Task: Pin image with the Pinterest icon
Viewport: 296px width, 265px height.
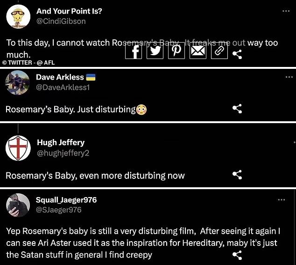Action: tap(176, 51)
